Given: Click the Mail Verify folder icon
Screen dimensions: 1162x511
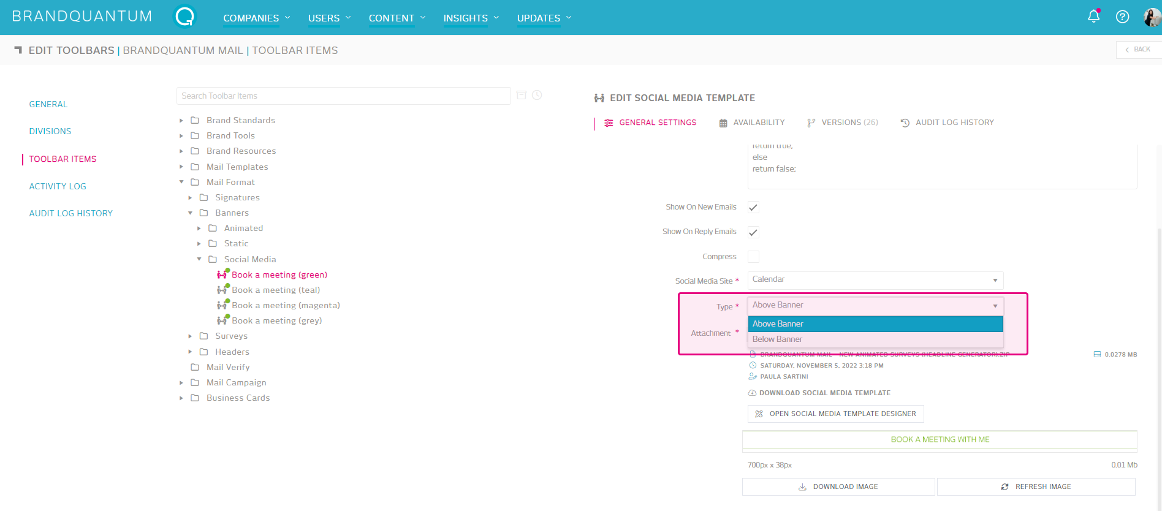Looking at the screenshot, I should click(x=195, y=367).
